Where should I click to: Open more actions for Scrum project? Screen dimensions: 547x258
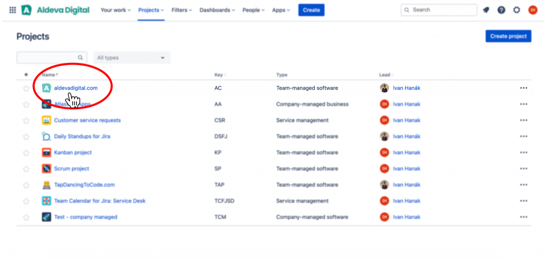coord(523,168)
